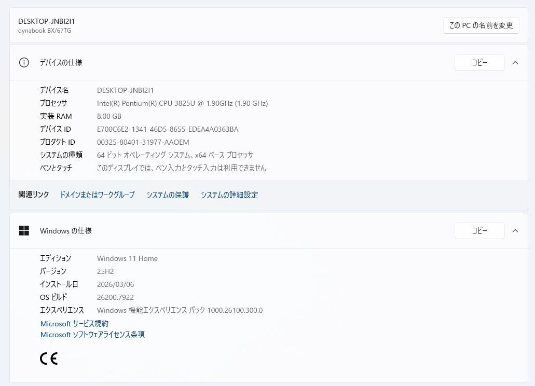Screen dimensions: 535x386
Task: Click the DESKTOP-JNBI2I1 title at the top
Action: pos(46,21)
